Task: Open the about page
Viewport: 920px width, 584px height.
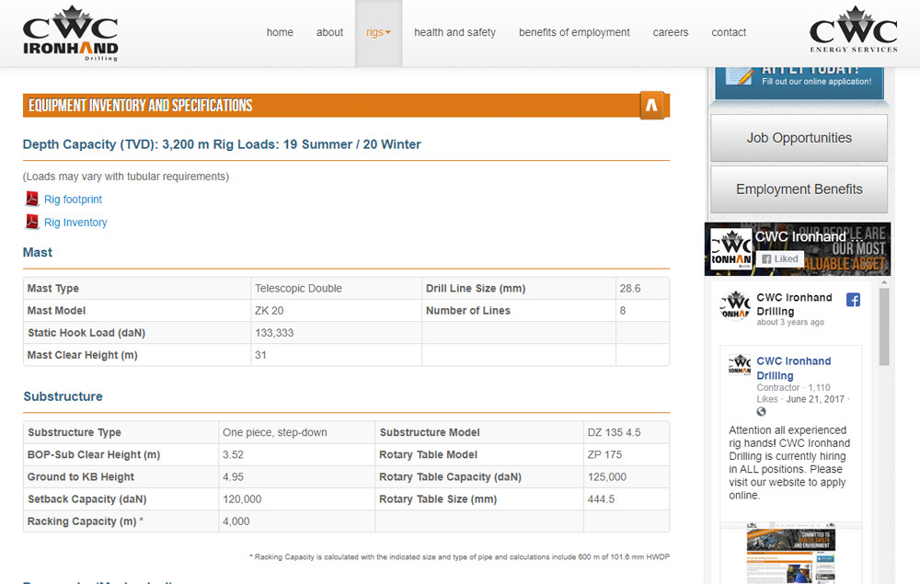Action: [x=329, y=32]
